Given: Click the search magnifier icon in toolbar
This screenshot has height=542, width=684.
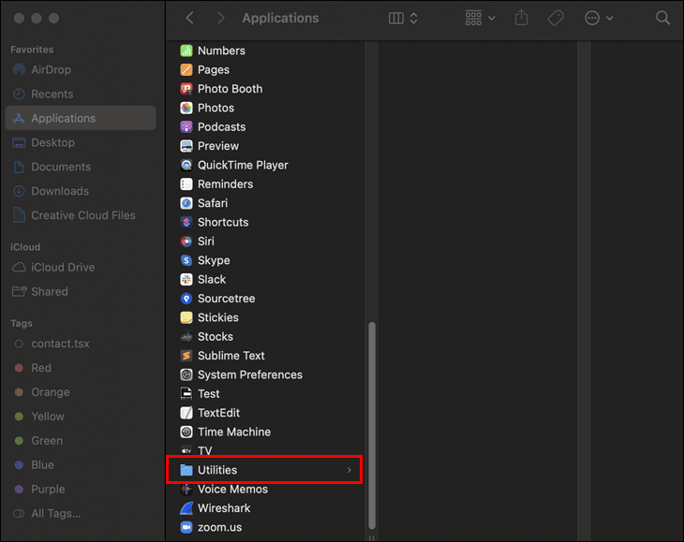Looking at the screenshot, I should (662, 18).
